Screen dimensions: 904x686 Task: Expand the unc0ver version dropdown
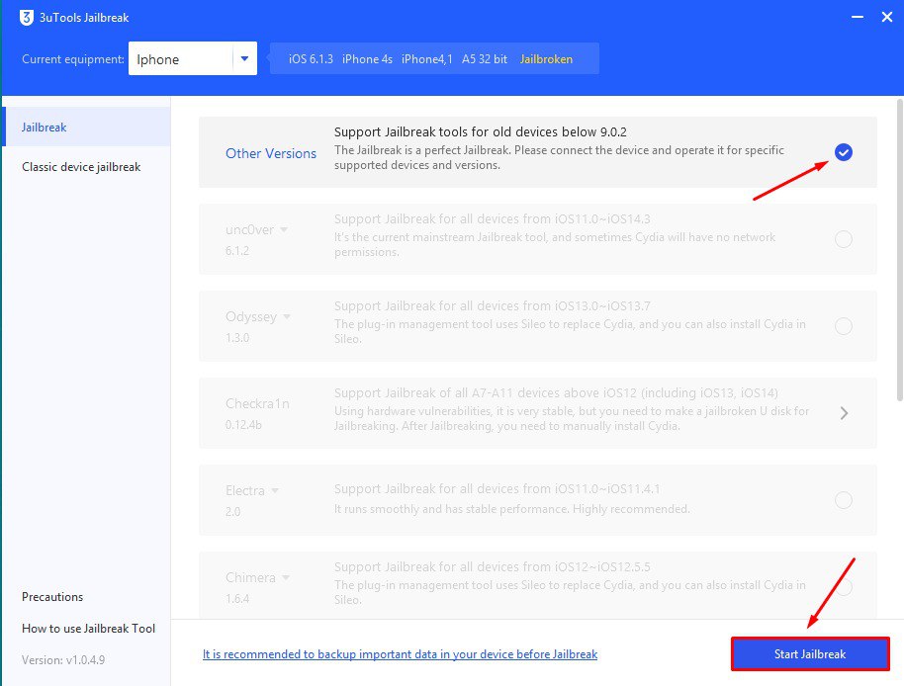[x=284, y=229]
